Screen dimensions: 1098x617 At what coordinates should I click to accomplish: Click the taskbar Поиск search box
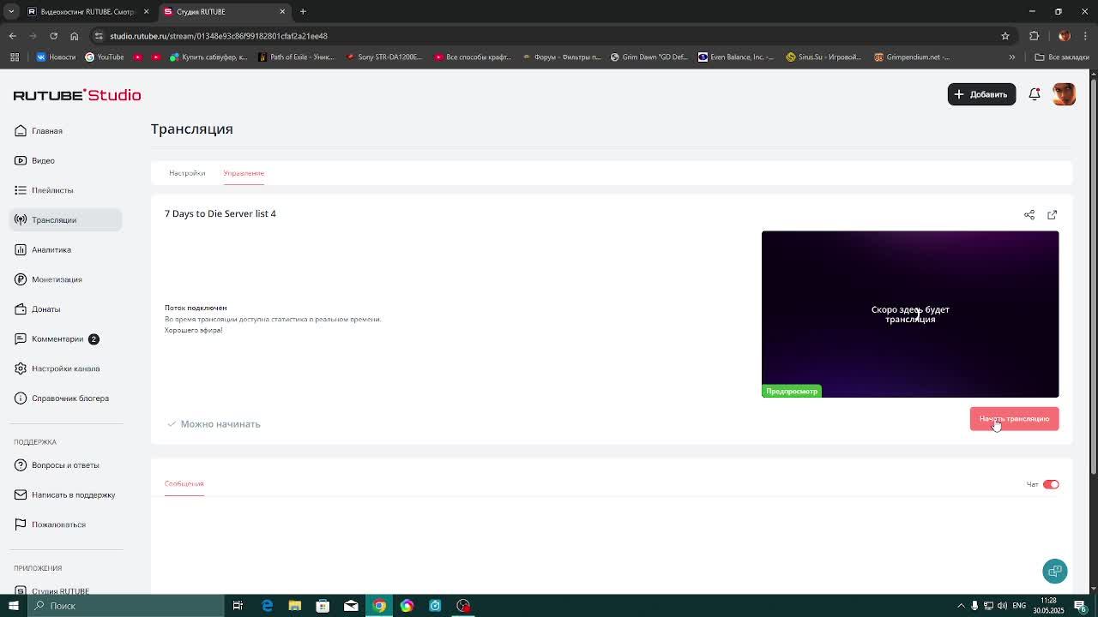(x=126, y=606)
